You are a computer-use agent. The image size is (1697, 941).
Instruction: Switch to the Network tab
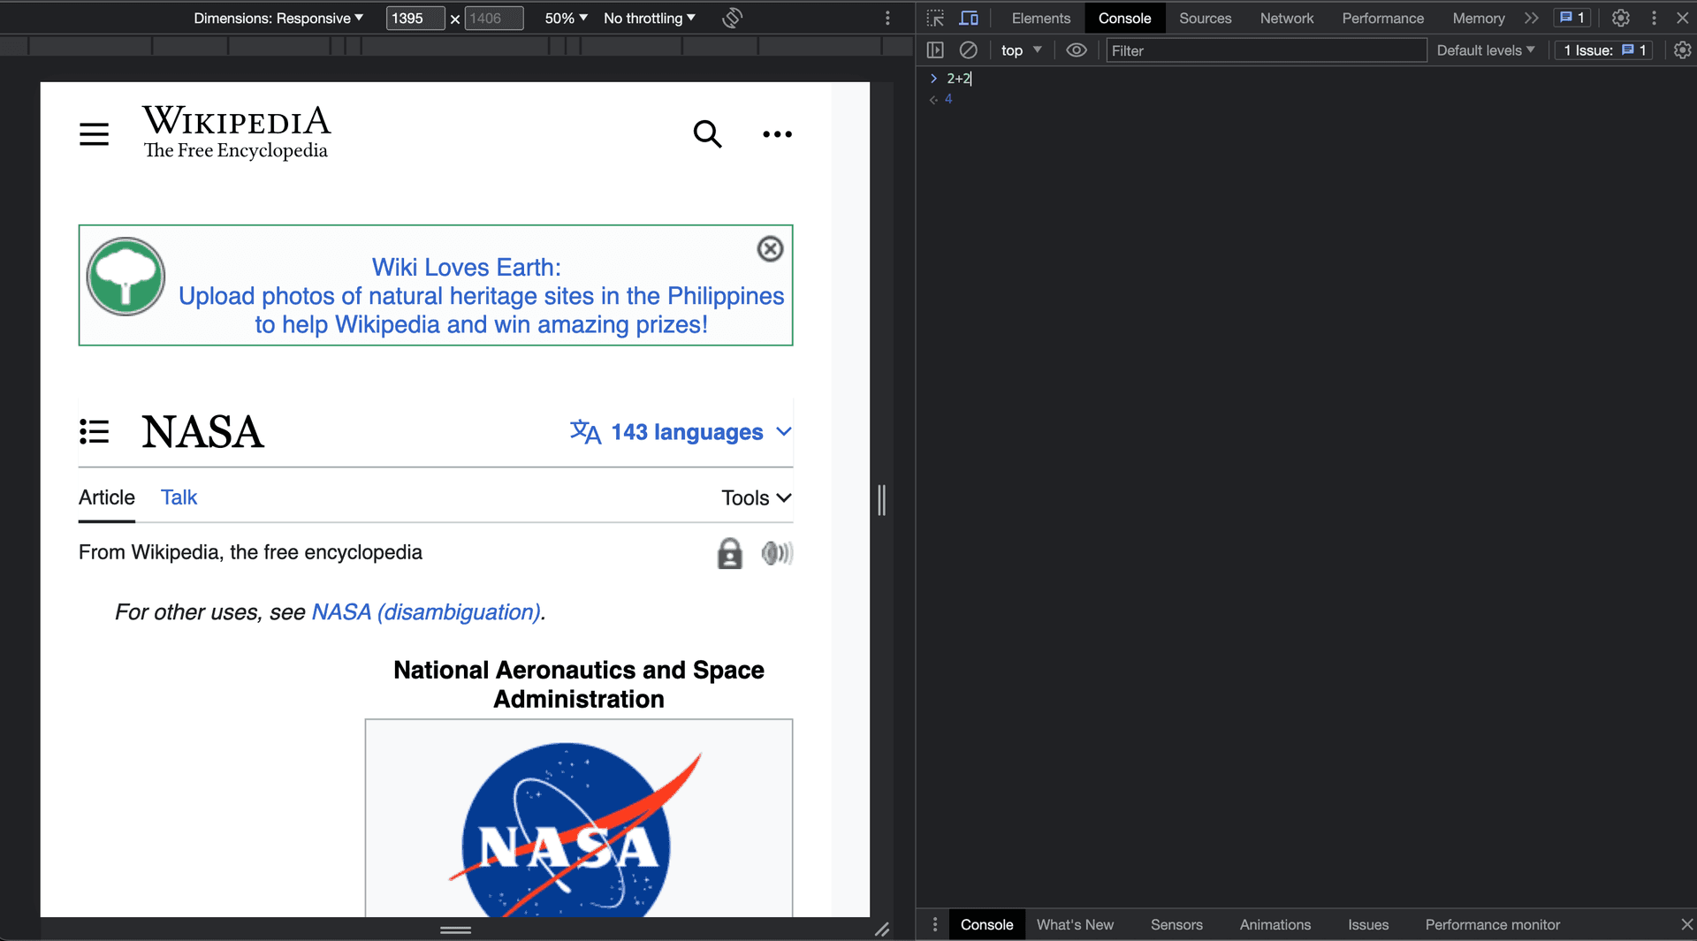[x=1286, y=18]
